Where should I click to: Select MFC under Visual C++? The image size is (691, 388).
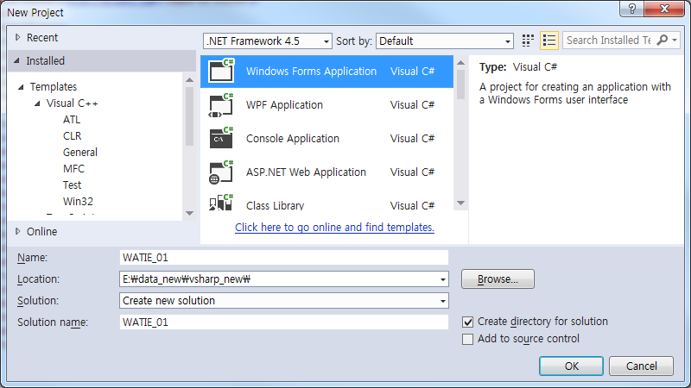pos(73,168)
